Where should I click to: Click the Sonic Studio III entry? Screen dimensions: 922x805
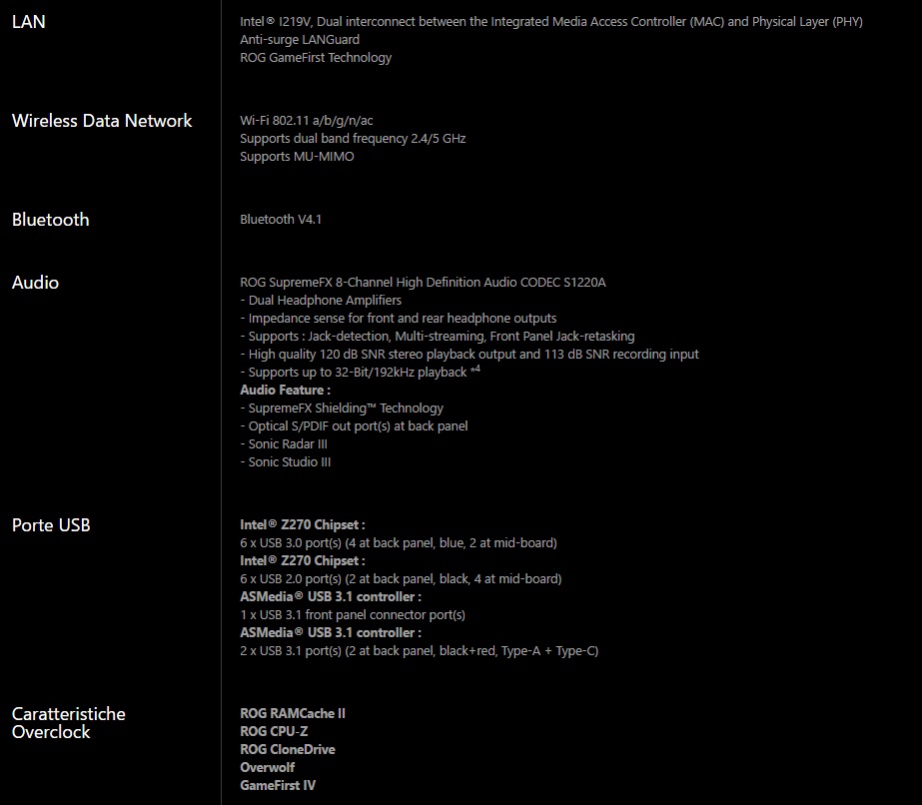click(286, 462)
